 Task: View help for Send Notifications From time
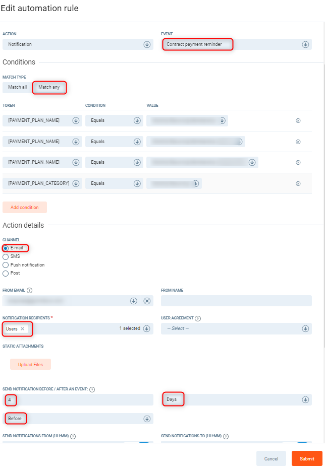click(x=73, y=436)
